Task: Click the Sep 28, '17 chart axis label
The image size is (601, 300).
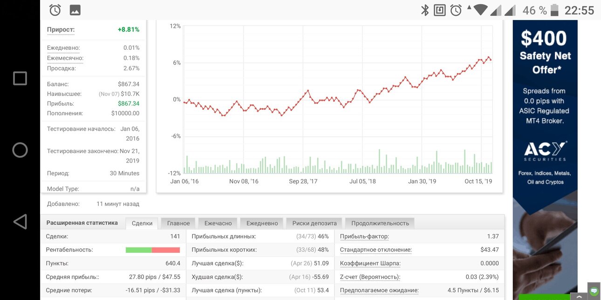Action: click(x=303, y=181)
